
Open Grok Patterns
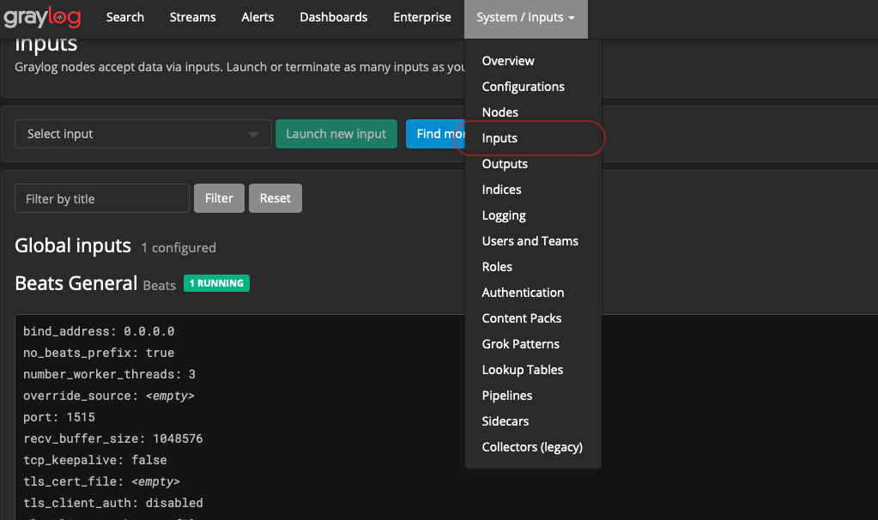pos(521,344)
